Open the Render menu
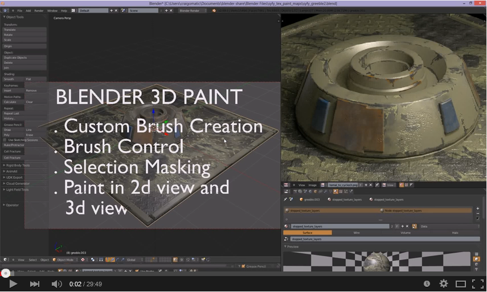Screen dimensions: 487x292 39,11
